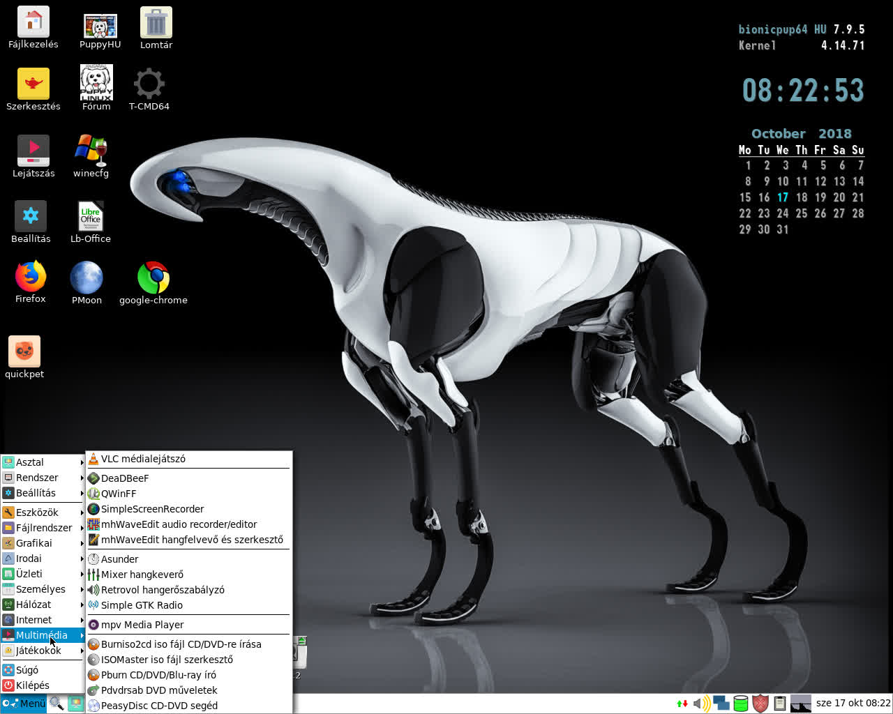Launch the Lb-Office LibreOffice icon

(x=91, y=222)
